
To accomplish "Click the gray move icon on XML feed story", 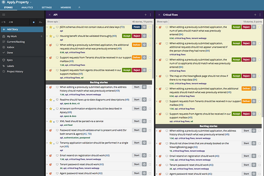I will [144, 121].
